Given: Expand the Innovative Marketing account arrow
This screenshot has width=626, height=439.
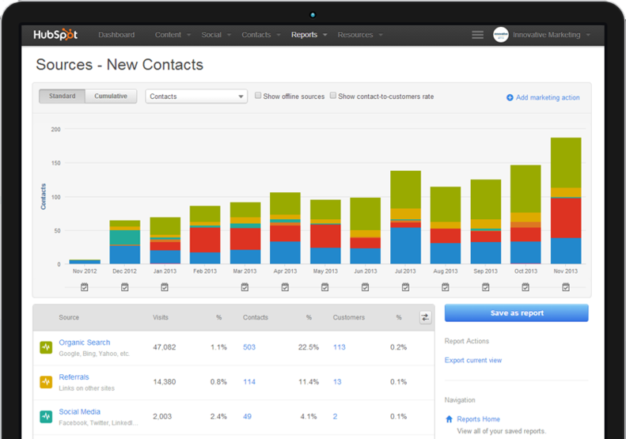Looking at the screenshot, I should [x=588, y=35].
